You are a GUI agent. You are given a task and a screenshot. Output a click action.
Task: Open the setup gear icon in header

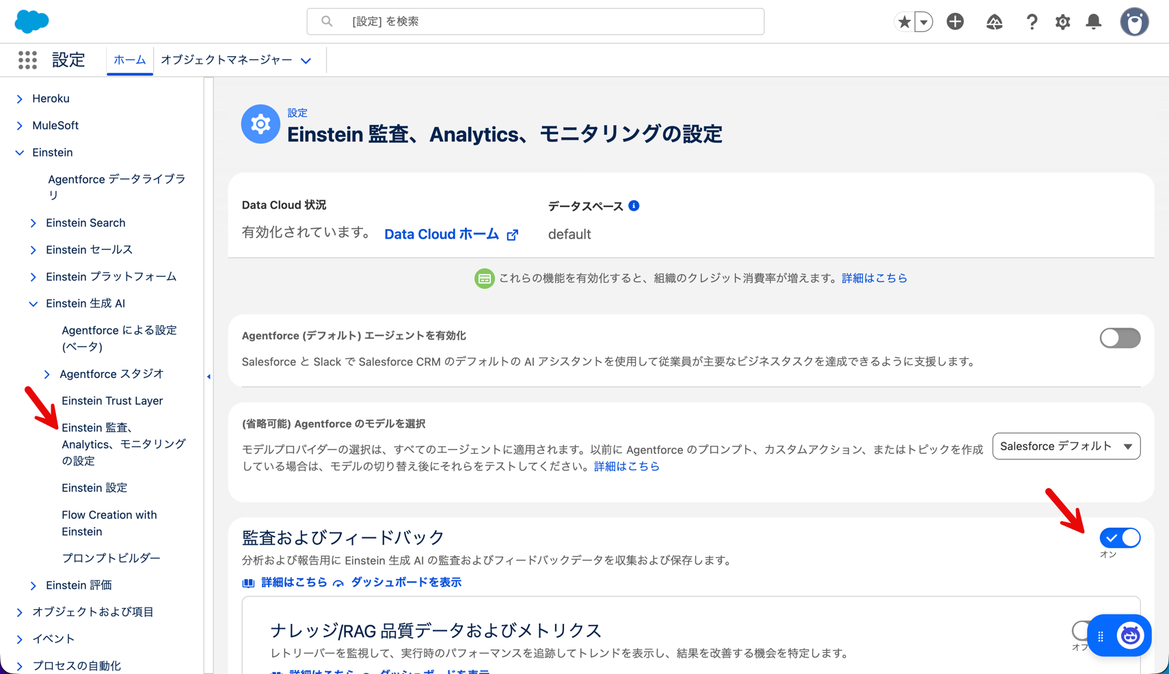(1062, 22)
